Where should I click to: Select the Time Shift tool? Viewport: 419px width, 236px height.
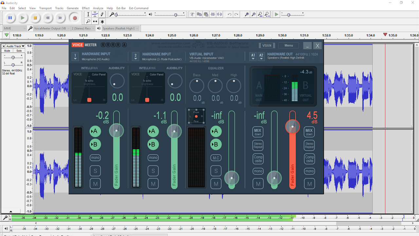click(95, 21)
